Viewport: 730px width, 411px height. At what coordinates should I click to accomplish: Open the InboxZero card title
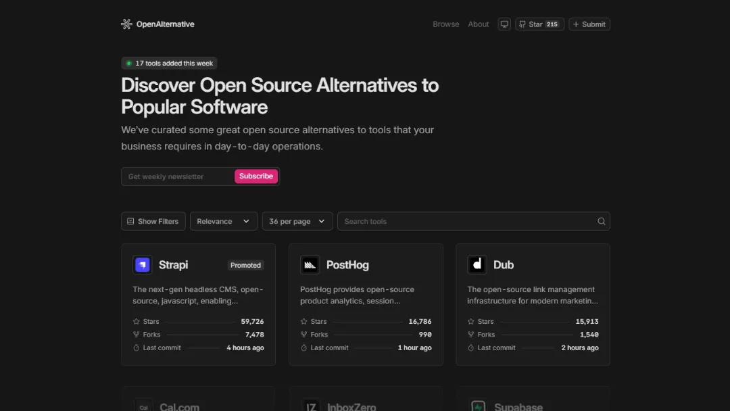click(351, 407)
